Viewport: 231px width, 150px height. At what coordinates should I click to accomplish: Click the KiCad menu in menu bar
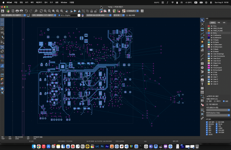click(x=9, y=2)
